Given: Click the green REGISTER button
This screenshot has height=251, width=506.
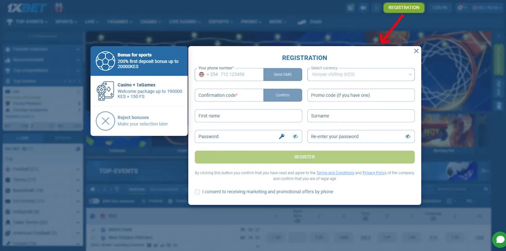Looking at the screenshot, I should (x=305, y=157).
